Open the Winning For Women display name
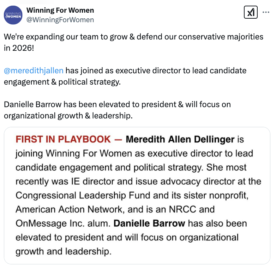The height and width of the screenshot is (270, 276). (60, 10)
